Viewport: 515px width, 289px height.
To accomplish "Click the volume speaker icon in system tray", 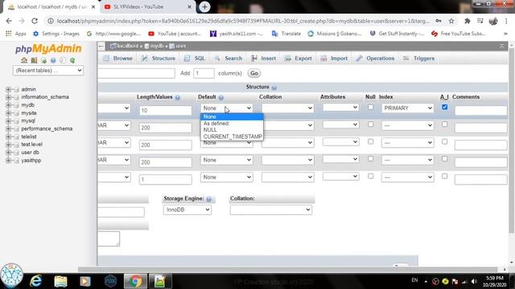I will tap(474, 281).
